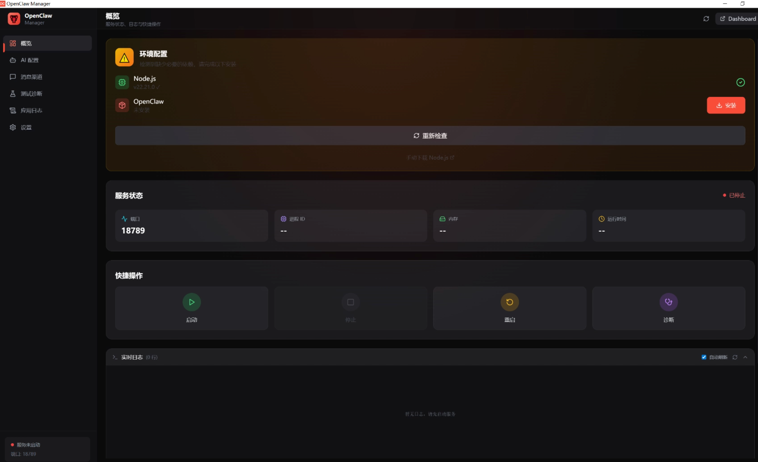
Task: Click the refresh icon beside the Dashboard button
Action: (706, 19)
